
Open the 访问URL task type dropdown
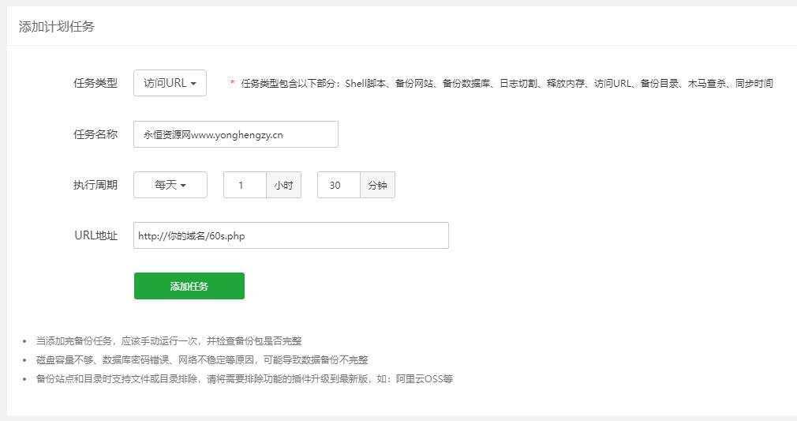point(170,83)
